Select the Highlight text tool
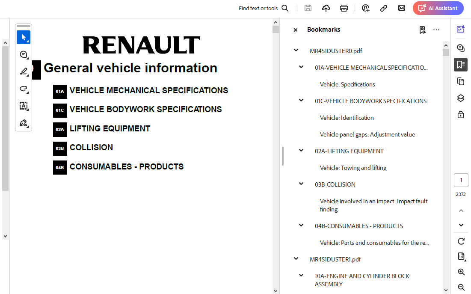 point(24,71)
